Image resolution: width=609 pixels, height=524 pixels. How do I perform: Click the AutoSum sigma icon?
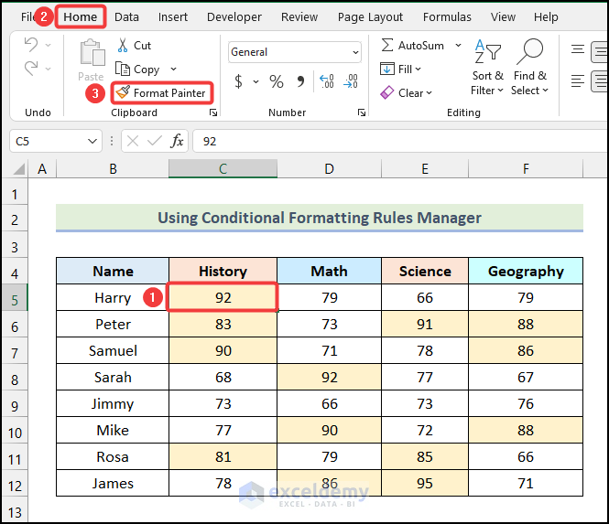tap(387, 46)
